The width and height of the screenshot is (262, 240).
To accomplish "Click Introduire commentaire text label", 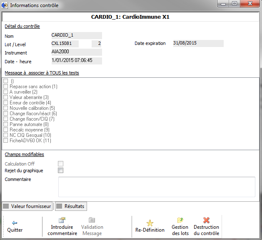I will [62, 230].
